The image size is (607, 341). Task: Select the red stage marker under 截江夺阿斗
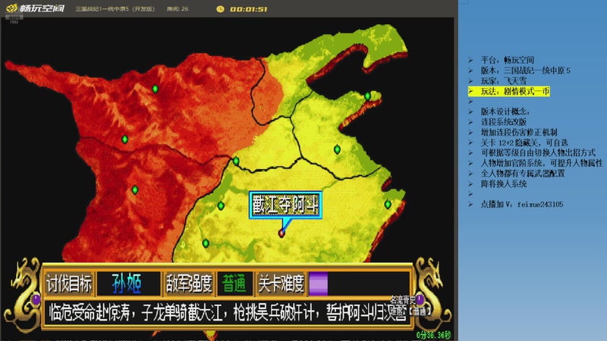[x=281, y=233]
